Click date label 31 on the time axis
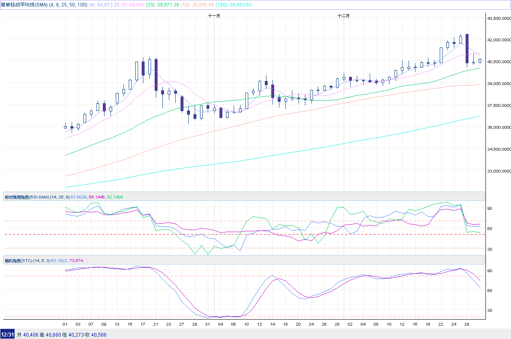Screen dimensions: 511x339 click(x=207, y=324)
